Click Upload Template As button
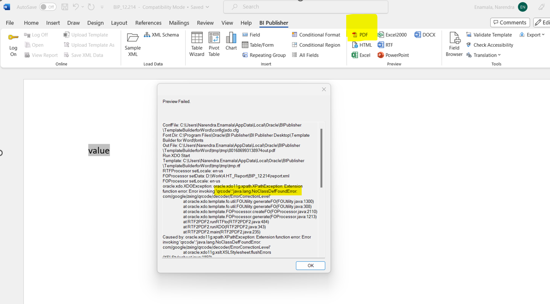 point(89,45)
